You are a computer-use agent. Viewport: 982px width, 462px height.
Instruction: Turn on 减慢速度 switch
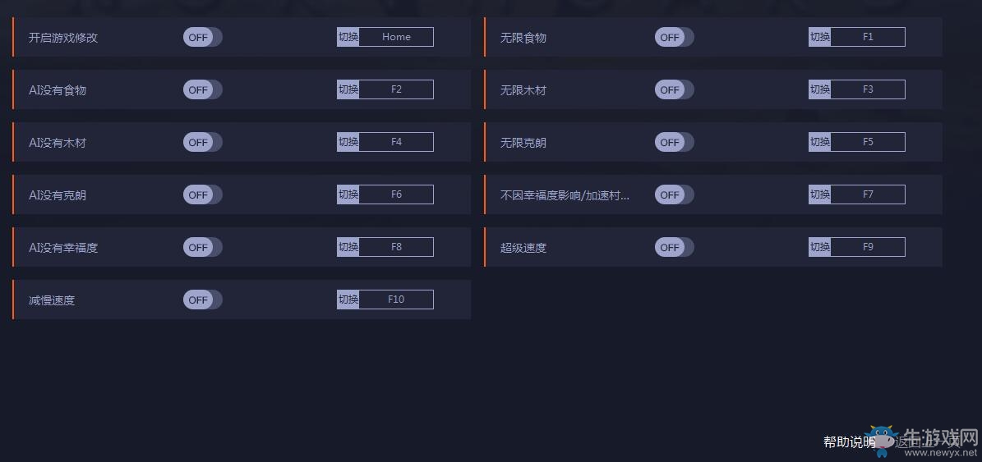202,300
